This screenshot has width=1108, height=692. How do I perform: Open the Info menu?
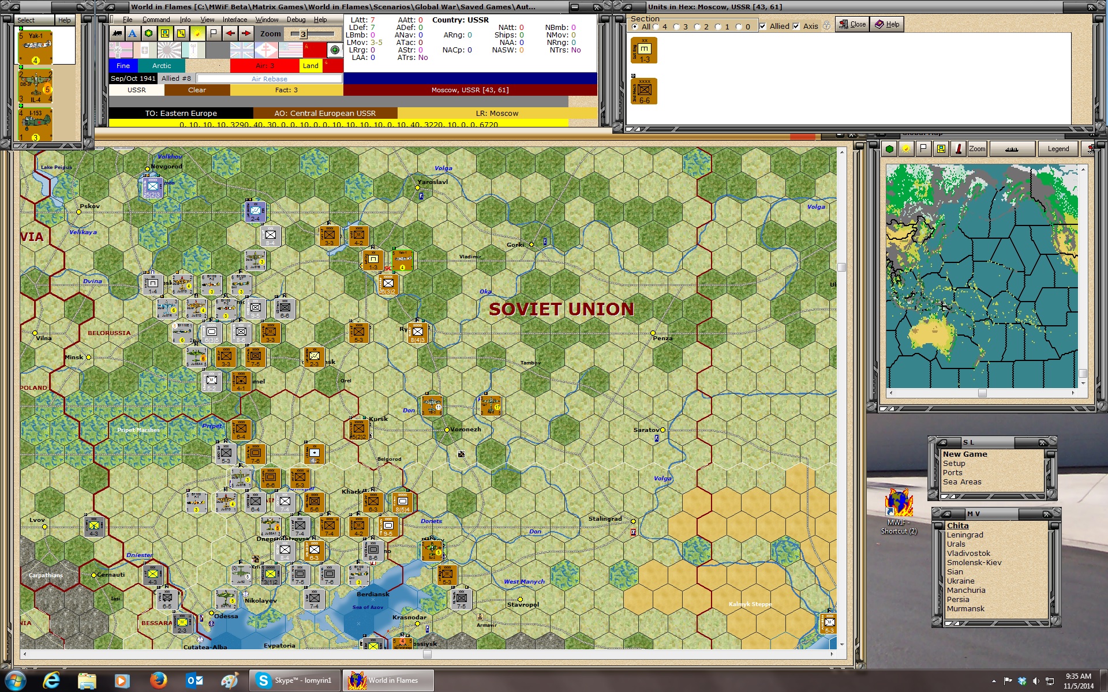(x=185, y=20)
